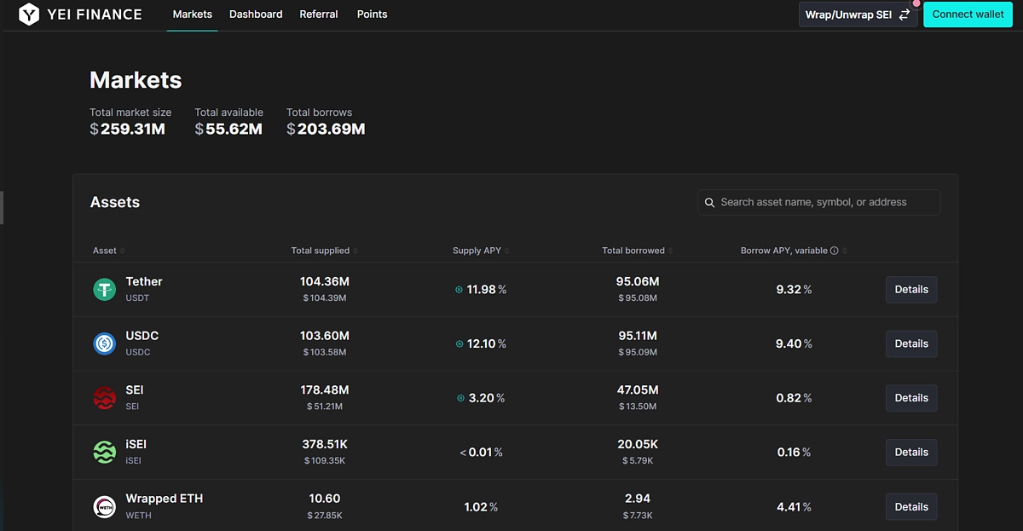Viewport: 1023px width, 531px height.
Task: Sort by the Asset column arrow
Action: pos(123,251)
